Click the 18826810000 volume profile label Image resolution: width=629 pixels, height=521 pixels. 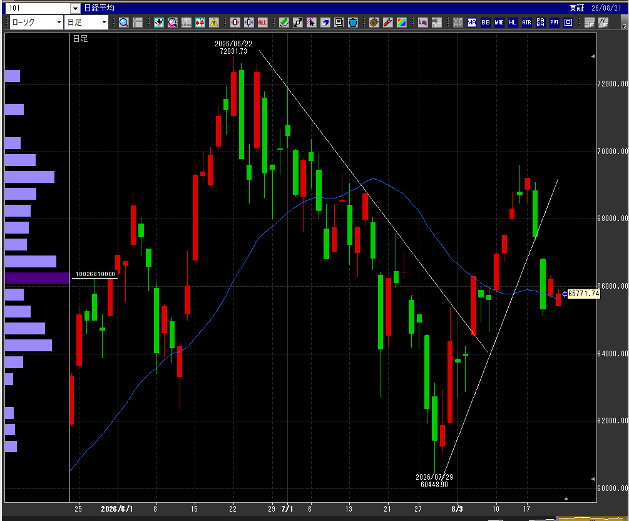click(95, 274)
